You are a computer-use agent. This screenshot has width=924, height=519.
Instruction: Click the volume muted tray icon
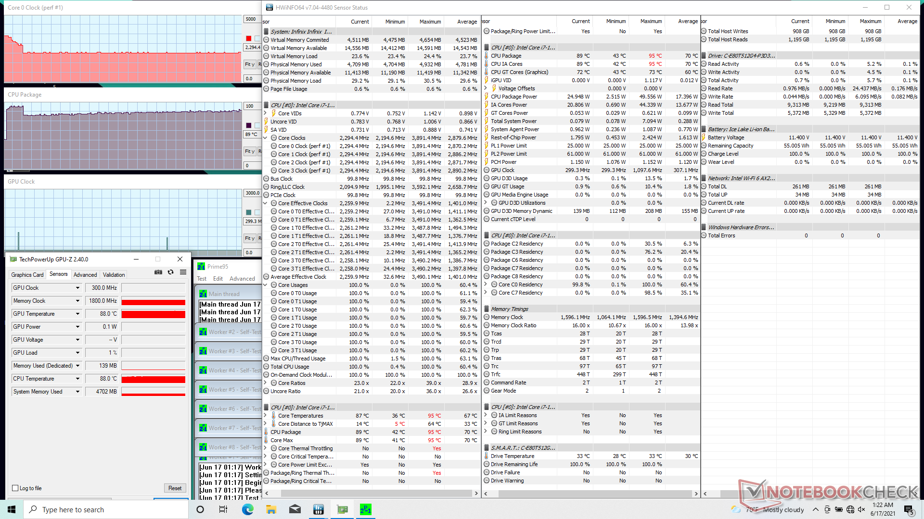[861, 509]
